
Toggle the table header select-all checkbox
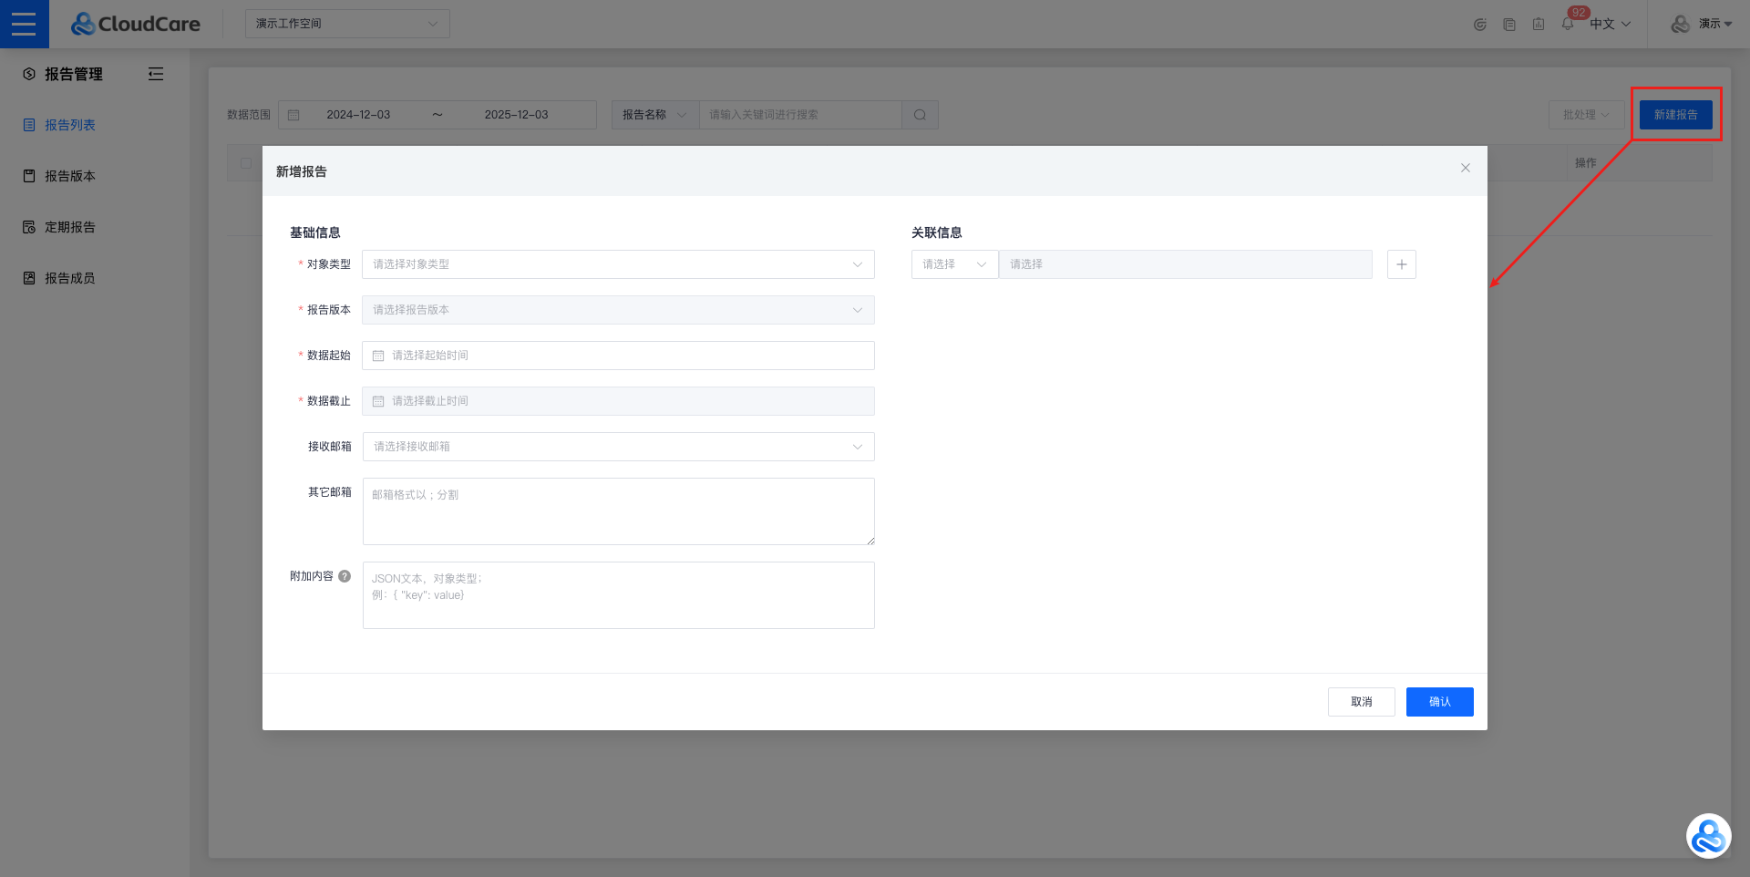click(x=246, y=163)
